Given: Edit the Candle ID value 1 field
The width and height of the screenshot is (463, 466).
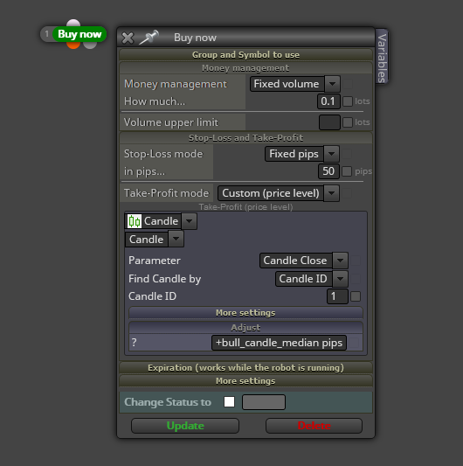Looking at the screenshot, I should point(337,296).
